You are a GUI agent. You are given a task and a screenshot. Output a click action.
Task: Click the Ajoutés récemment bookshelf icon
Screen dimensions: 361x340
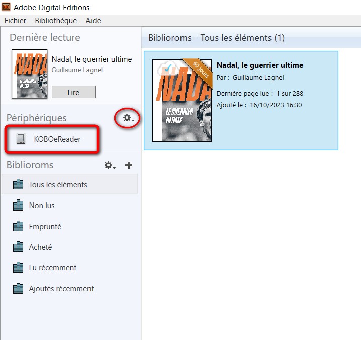click(x=18, y=289)
